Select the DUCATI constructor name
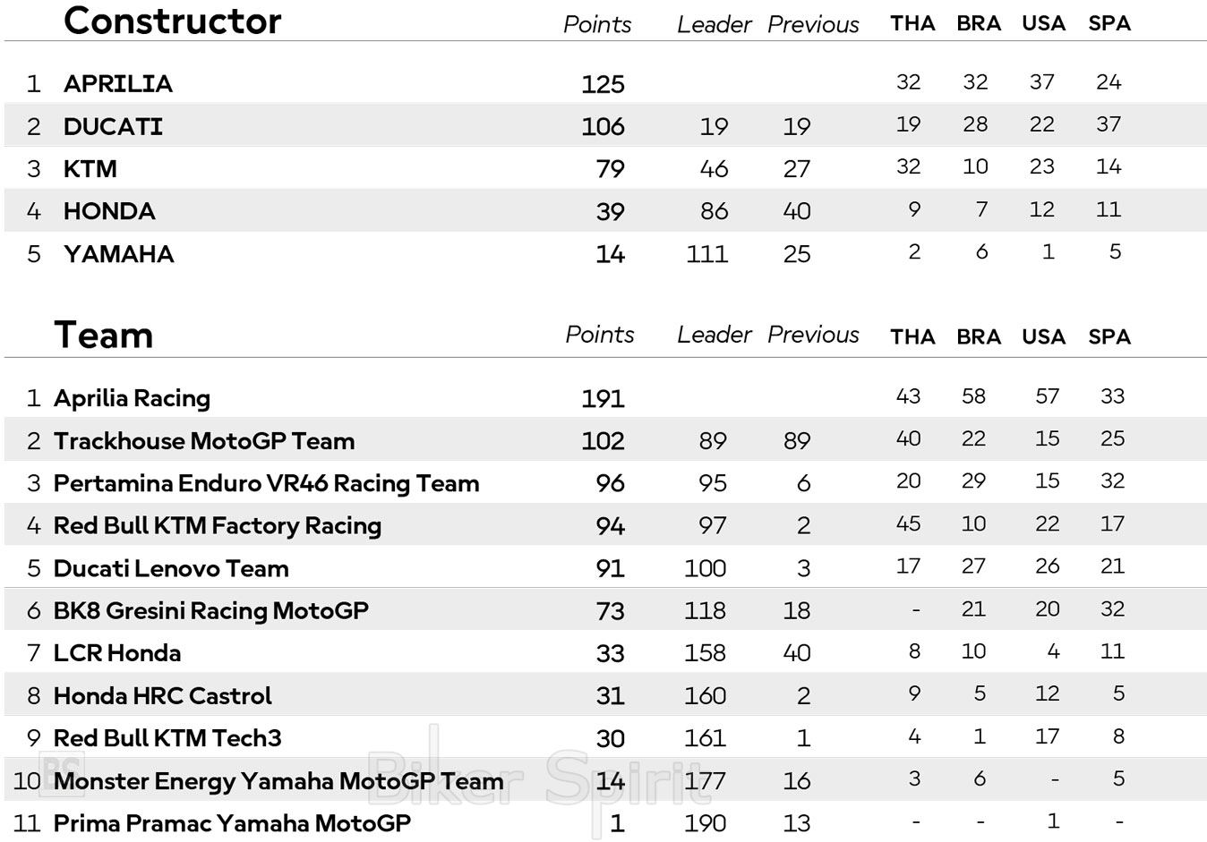The image size is (1207, 842). 113,126
